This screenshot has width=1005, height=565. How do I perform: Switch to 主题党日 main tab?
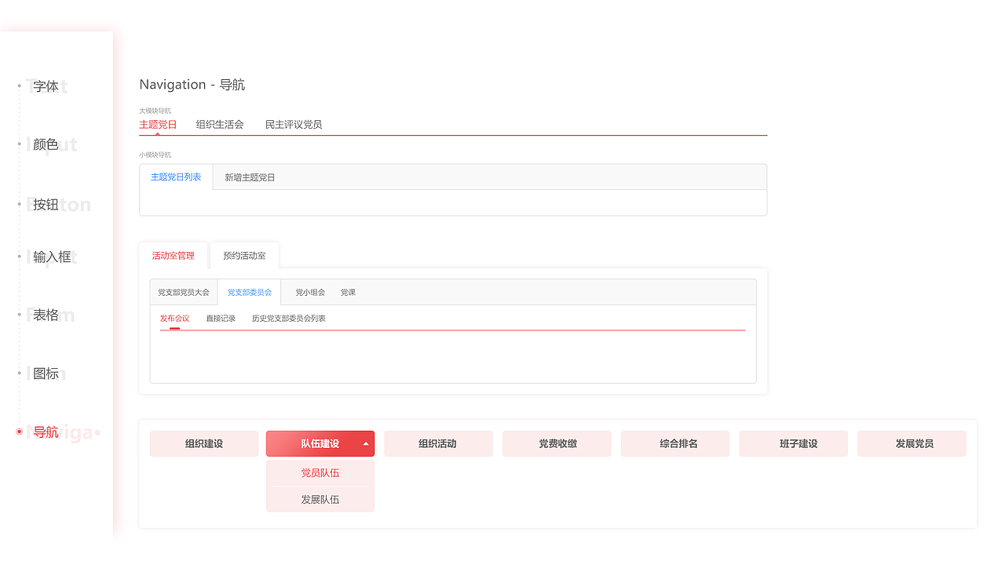coord(158,124)
